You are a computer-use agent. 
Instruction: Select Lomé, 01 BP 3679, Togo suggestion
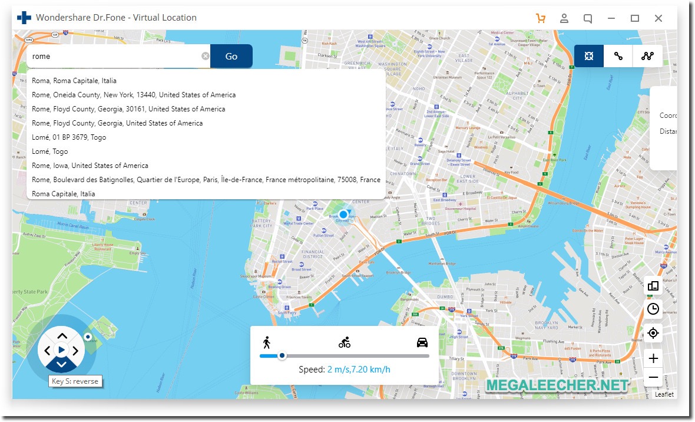[x=206, y=137]
